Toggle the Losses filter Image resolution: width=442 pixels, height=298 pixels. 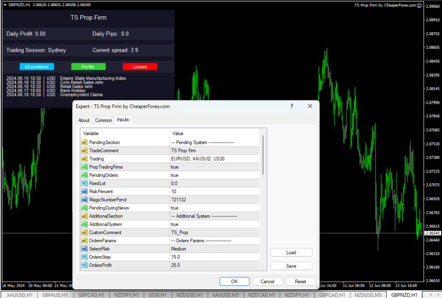click(x=139, y=66)
